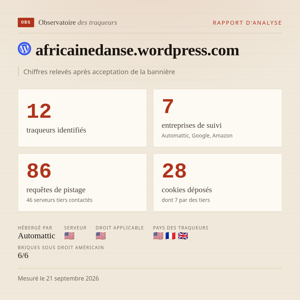
Task: Click the US flag under Serveur
Action: [69, 236]
